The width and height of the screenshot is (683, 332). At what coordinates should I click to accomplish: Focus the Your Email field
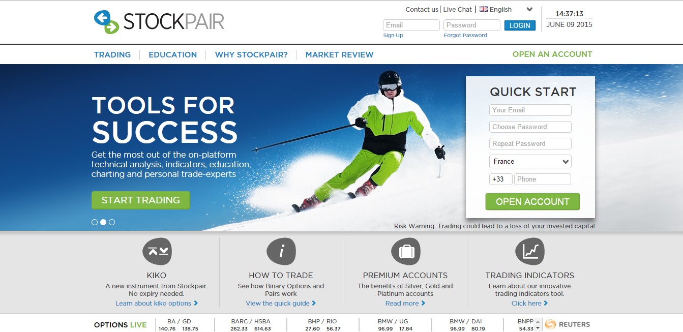coord(530,110)
